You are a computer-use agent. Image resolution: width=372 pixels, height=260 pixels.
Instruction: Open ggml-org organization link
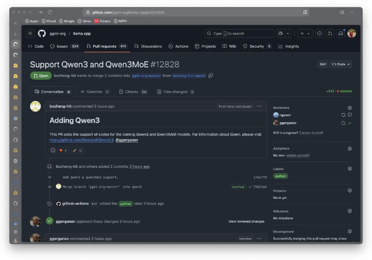58,33
